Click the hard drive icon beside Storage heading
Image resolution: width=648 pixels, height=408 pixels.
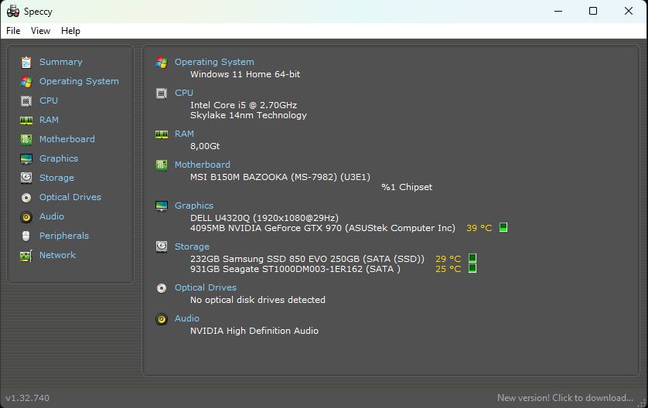pyautogui.click(x=162, y=246)
